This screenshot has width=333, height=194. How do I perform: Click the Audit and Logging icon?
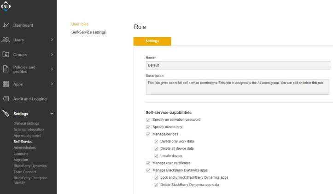(6, 98)
